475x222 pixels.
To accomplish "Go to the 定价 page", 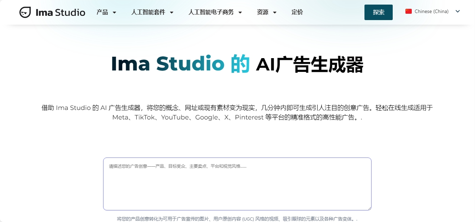I will [x=297, y=12].
